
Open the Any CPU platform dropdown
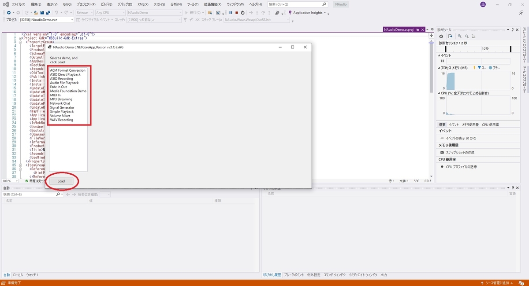tap(110, 13)
